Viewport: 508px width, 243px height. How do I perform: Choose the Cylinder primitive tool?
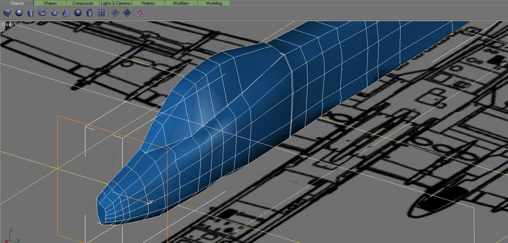(x=31, y=13)
